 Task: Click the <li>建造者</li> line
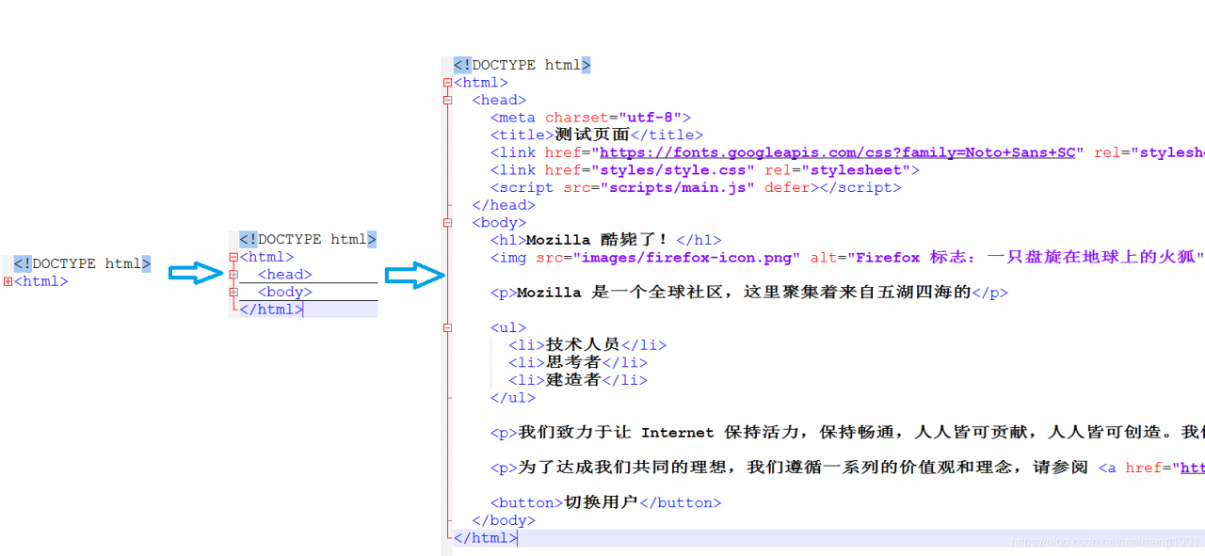click(578, 380)
